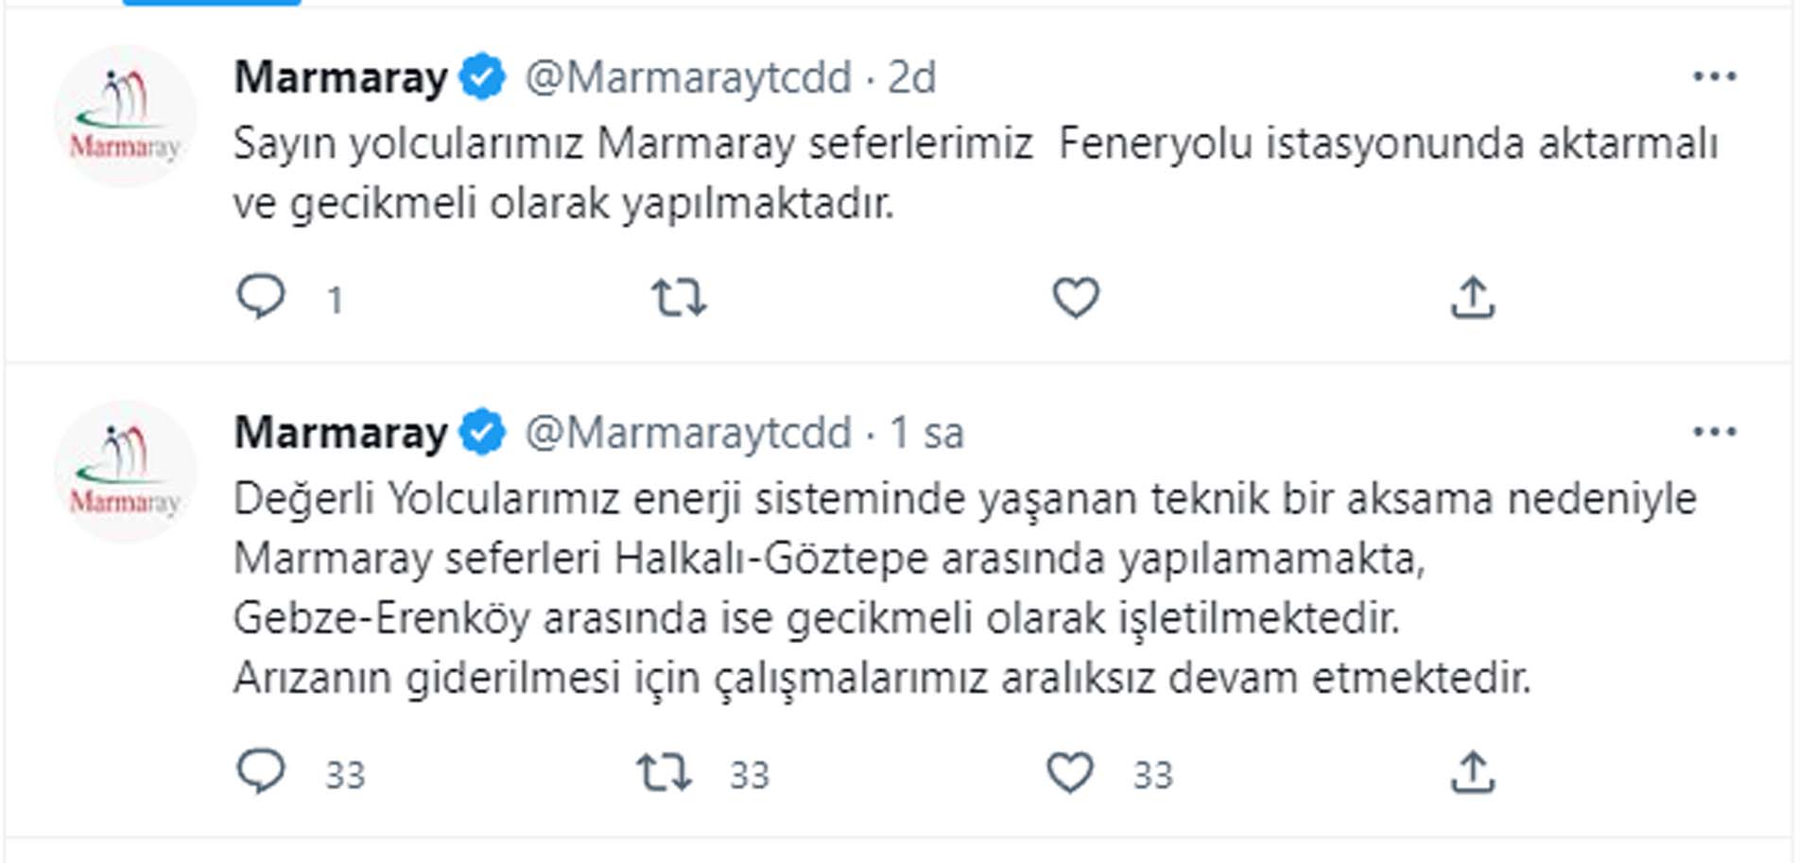The height and width of the screenshot is (863, 1815).
Task: Reply to the energy system failure tweet
Action: pos(260,771)
